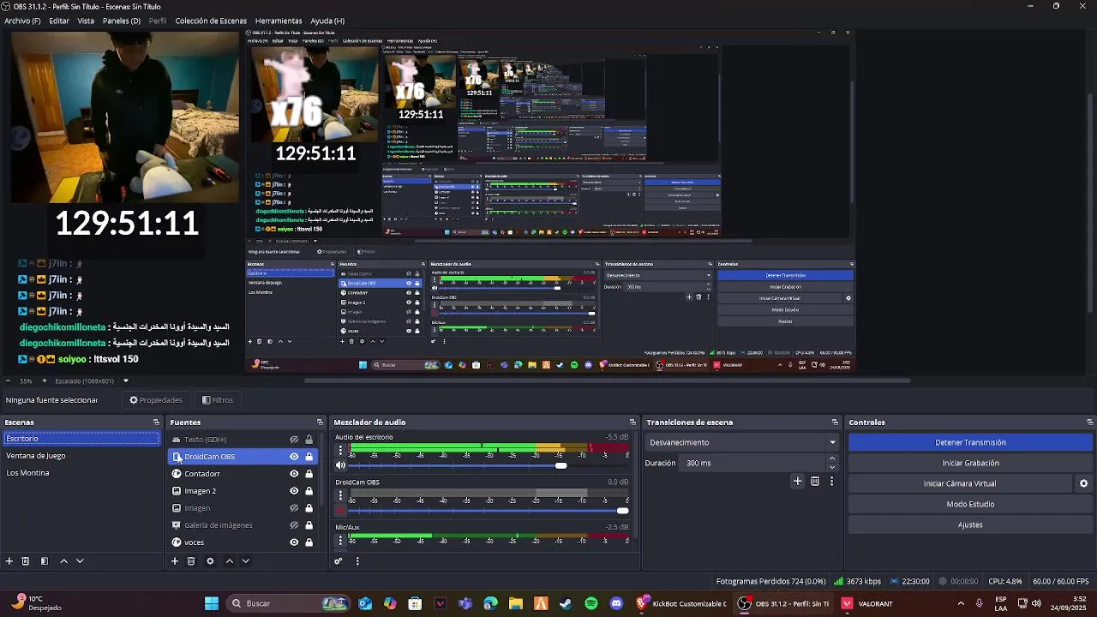Select Ventana de juego scene
This screenshot has height=617, width=1097.
pos(81,456)
